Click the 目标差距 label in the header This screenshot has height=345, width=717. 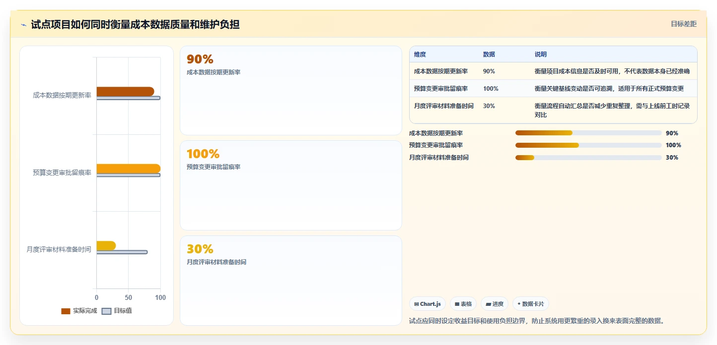pyautogui.click(x=683, y=24)
